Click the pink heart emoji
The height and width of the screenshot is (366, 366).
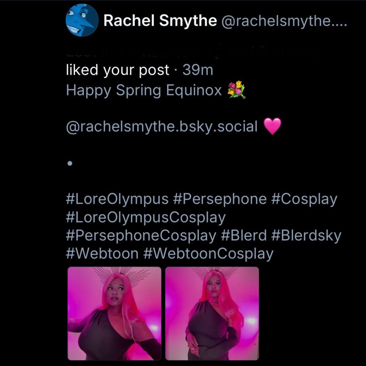point(272,126)
